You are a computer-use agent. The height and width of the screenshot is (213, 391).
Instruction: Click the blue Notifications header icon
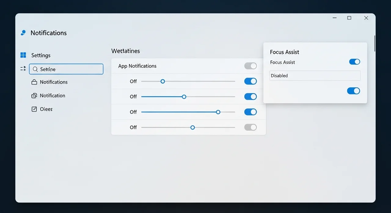(23, 33)
